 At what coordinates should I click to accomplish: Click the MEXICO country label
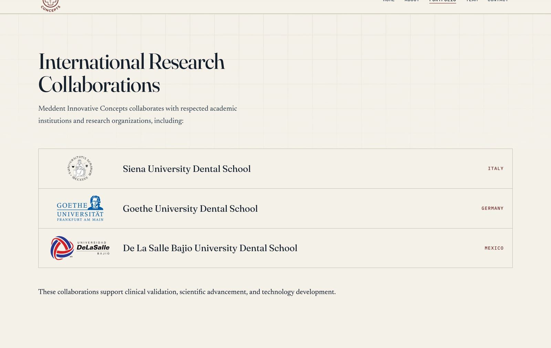[x=494, y=248]
